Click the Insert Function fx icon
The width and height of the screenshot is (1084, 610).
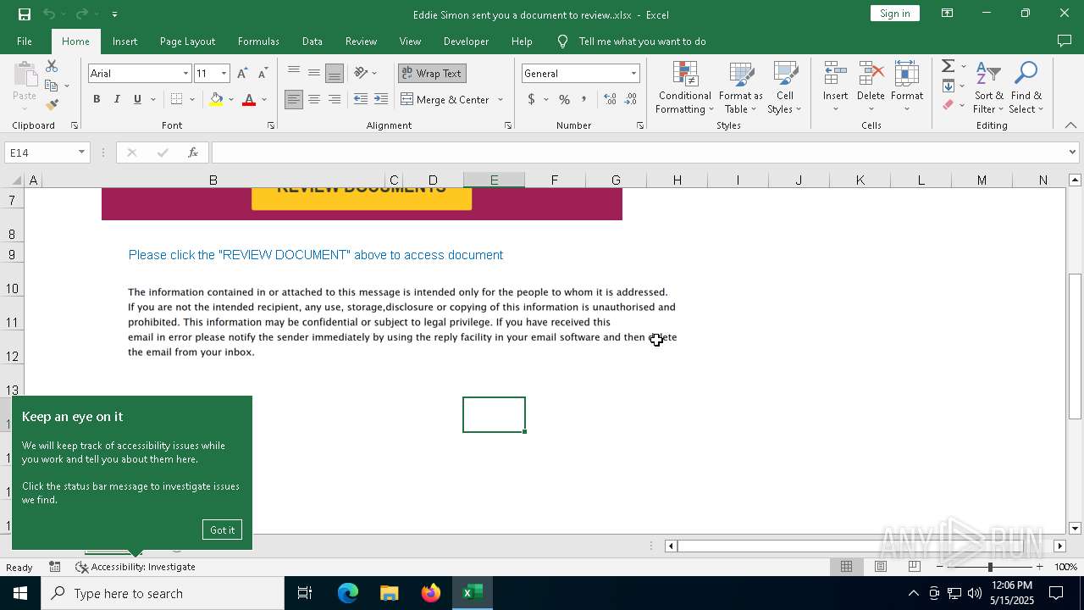tap(193, 152)
